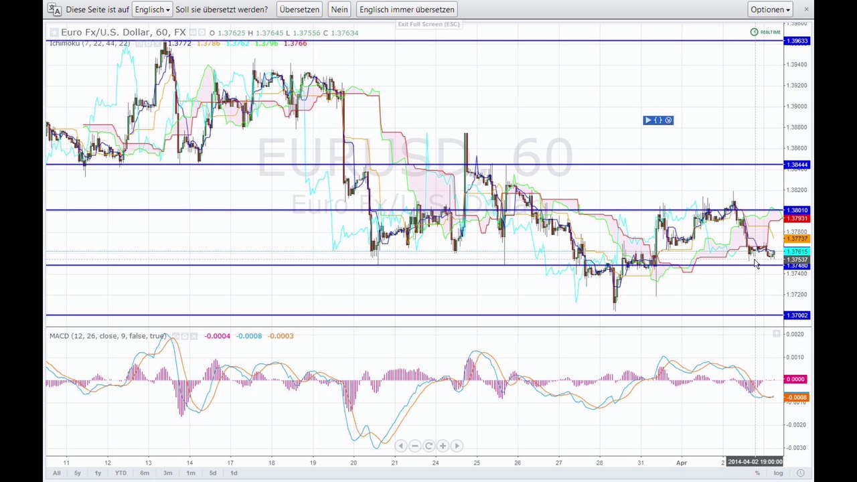Click the 0.0000 MACD axis label
This screenshot has width=857, height=482.
click(x=796, y=380)
